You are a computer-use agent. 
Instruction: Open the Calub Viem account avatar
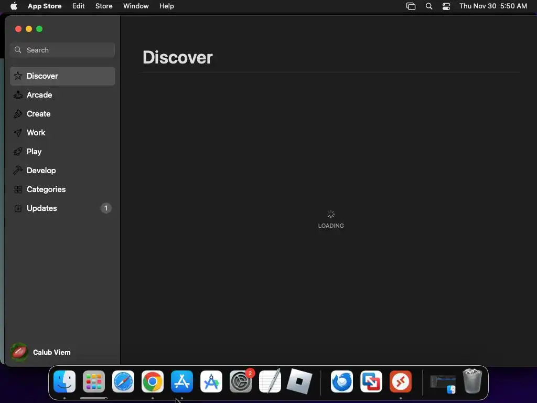(x=19, y=352)
